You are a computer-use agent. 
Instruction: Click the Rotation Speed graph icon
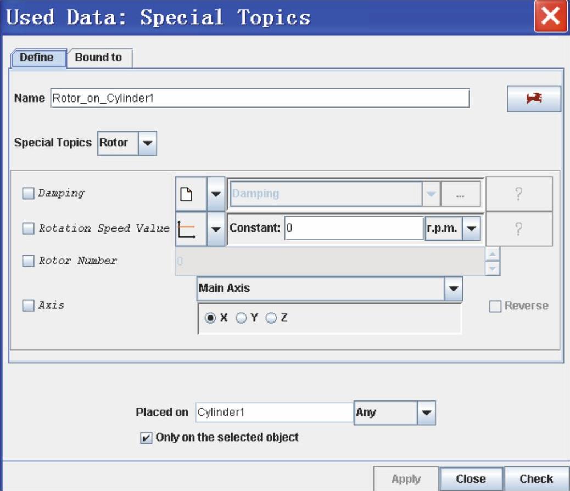pos(186,228)
